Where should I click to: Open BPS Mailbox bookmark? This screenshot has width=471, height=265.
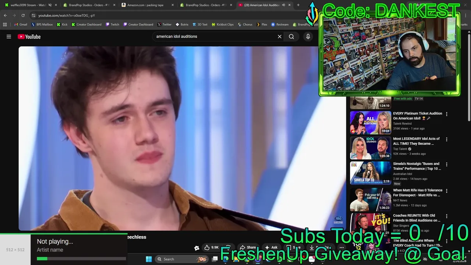click(x=42, y=25)
